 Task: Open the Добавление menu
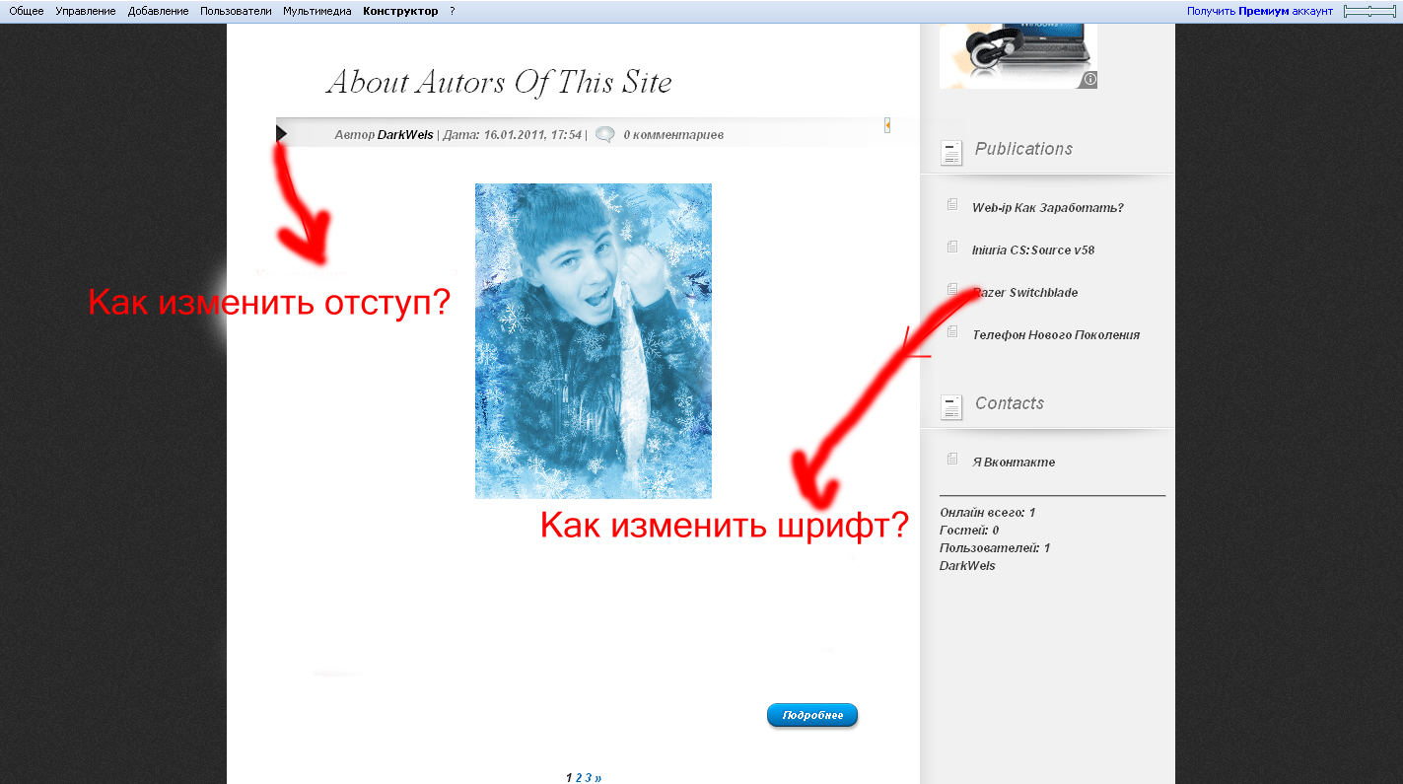158,11
